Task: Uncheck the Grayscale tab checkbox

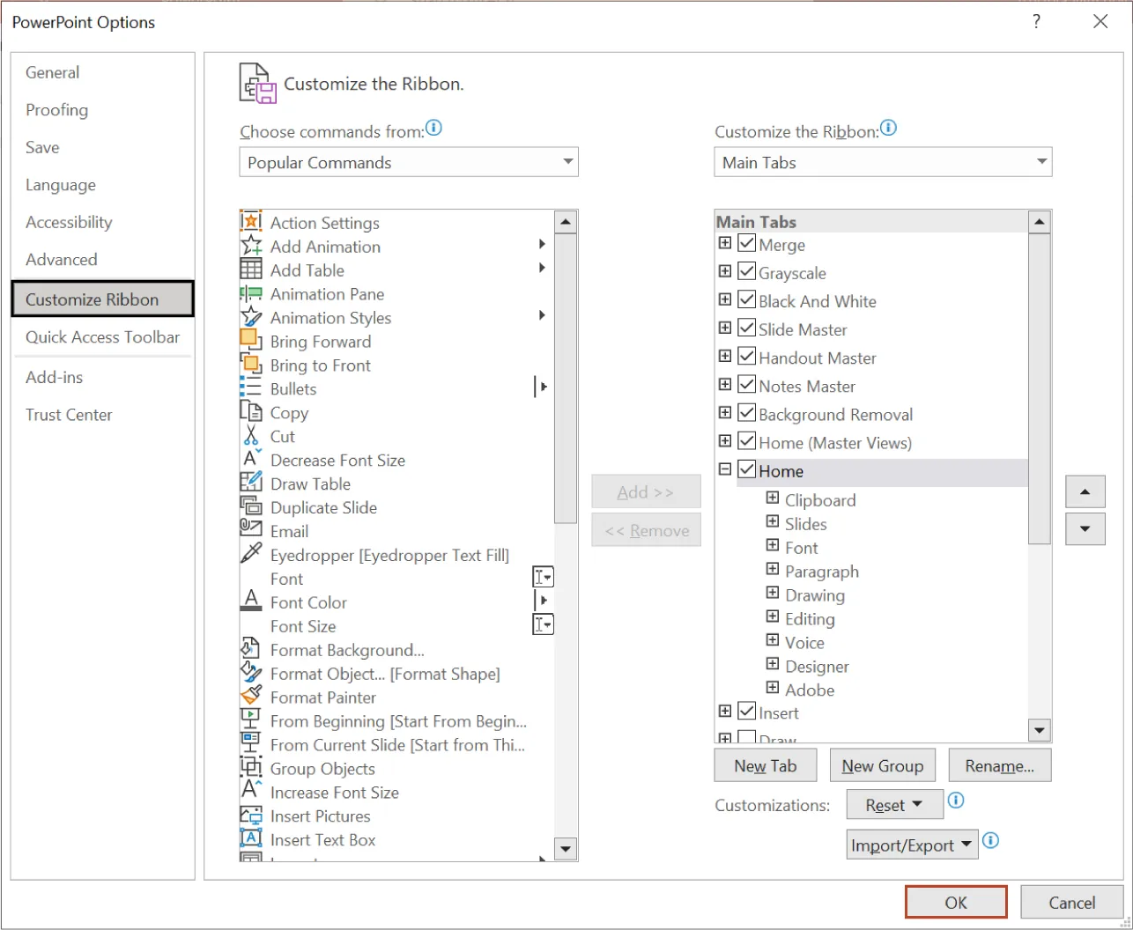Action: (x=745, y=271)
